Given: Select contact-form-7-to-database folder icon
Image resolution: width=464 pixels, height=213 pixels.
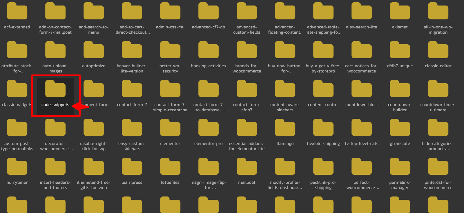Looking at the screenshot, I should [209, 89].
